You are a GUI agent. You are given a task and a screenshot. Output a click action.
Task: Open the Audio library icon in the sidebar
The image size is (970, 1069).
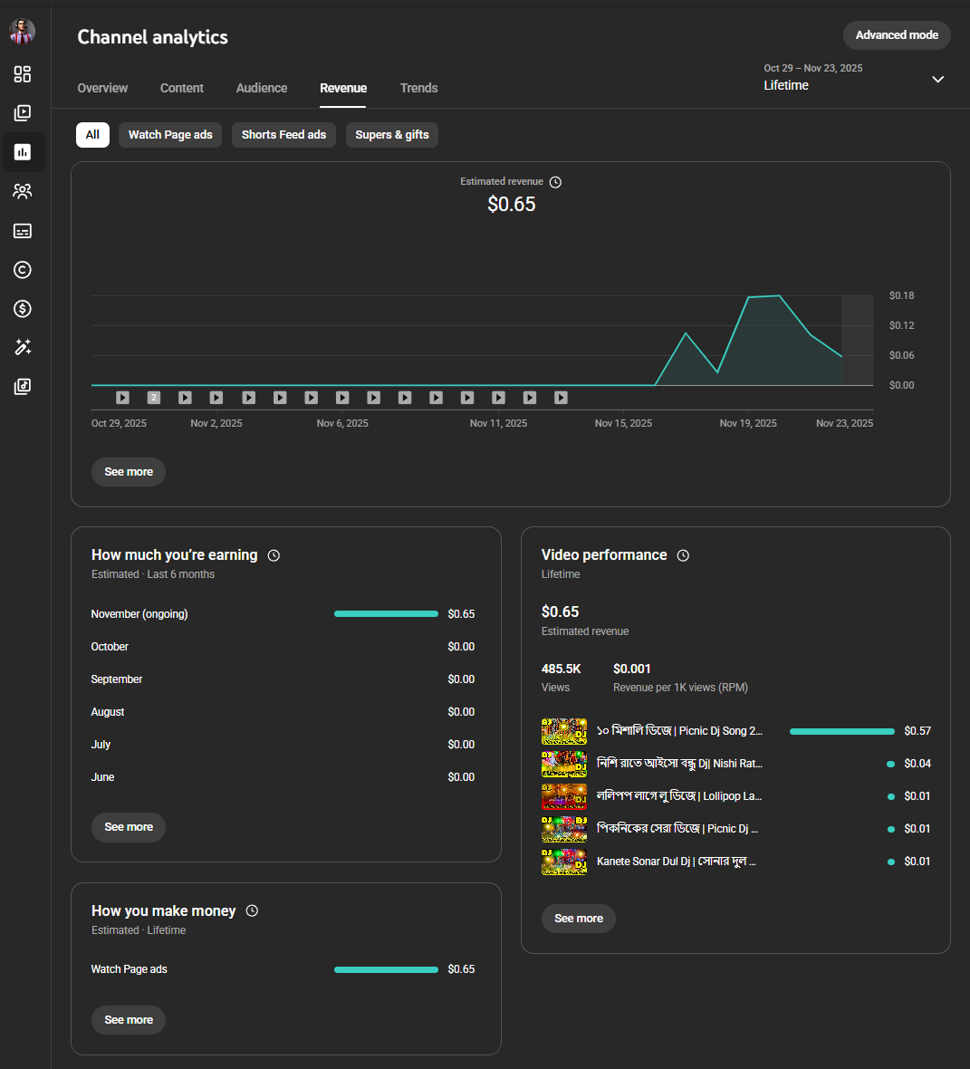point(23,387)
